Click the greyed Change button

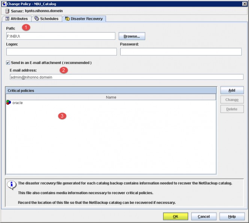pyautogui.click(x=232, y=100)
